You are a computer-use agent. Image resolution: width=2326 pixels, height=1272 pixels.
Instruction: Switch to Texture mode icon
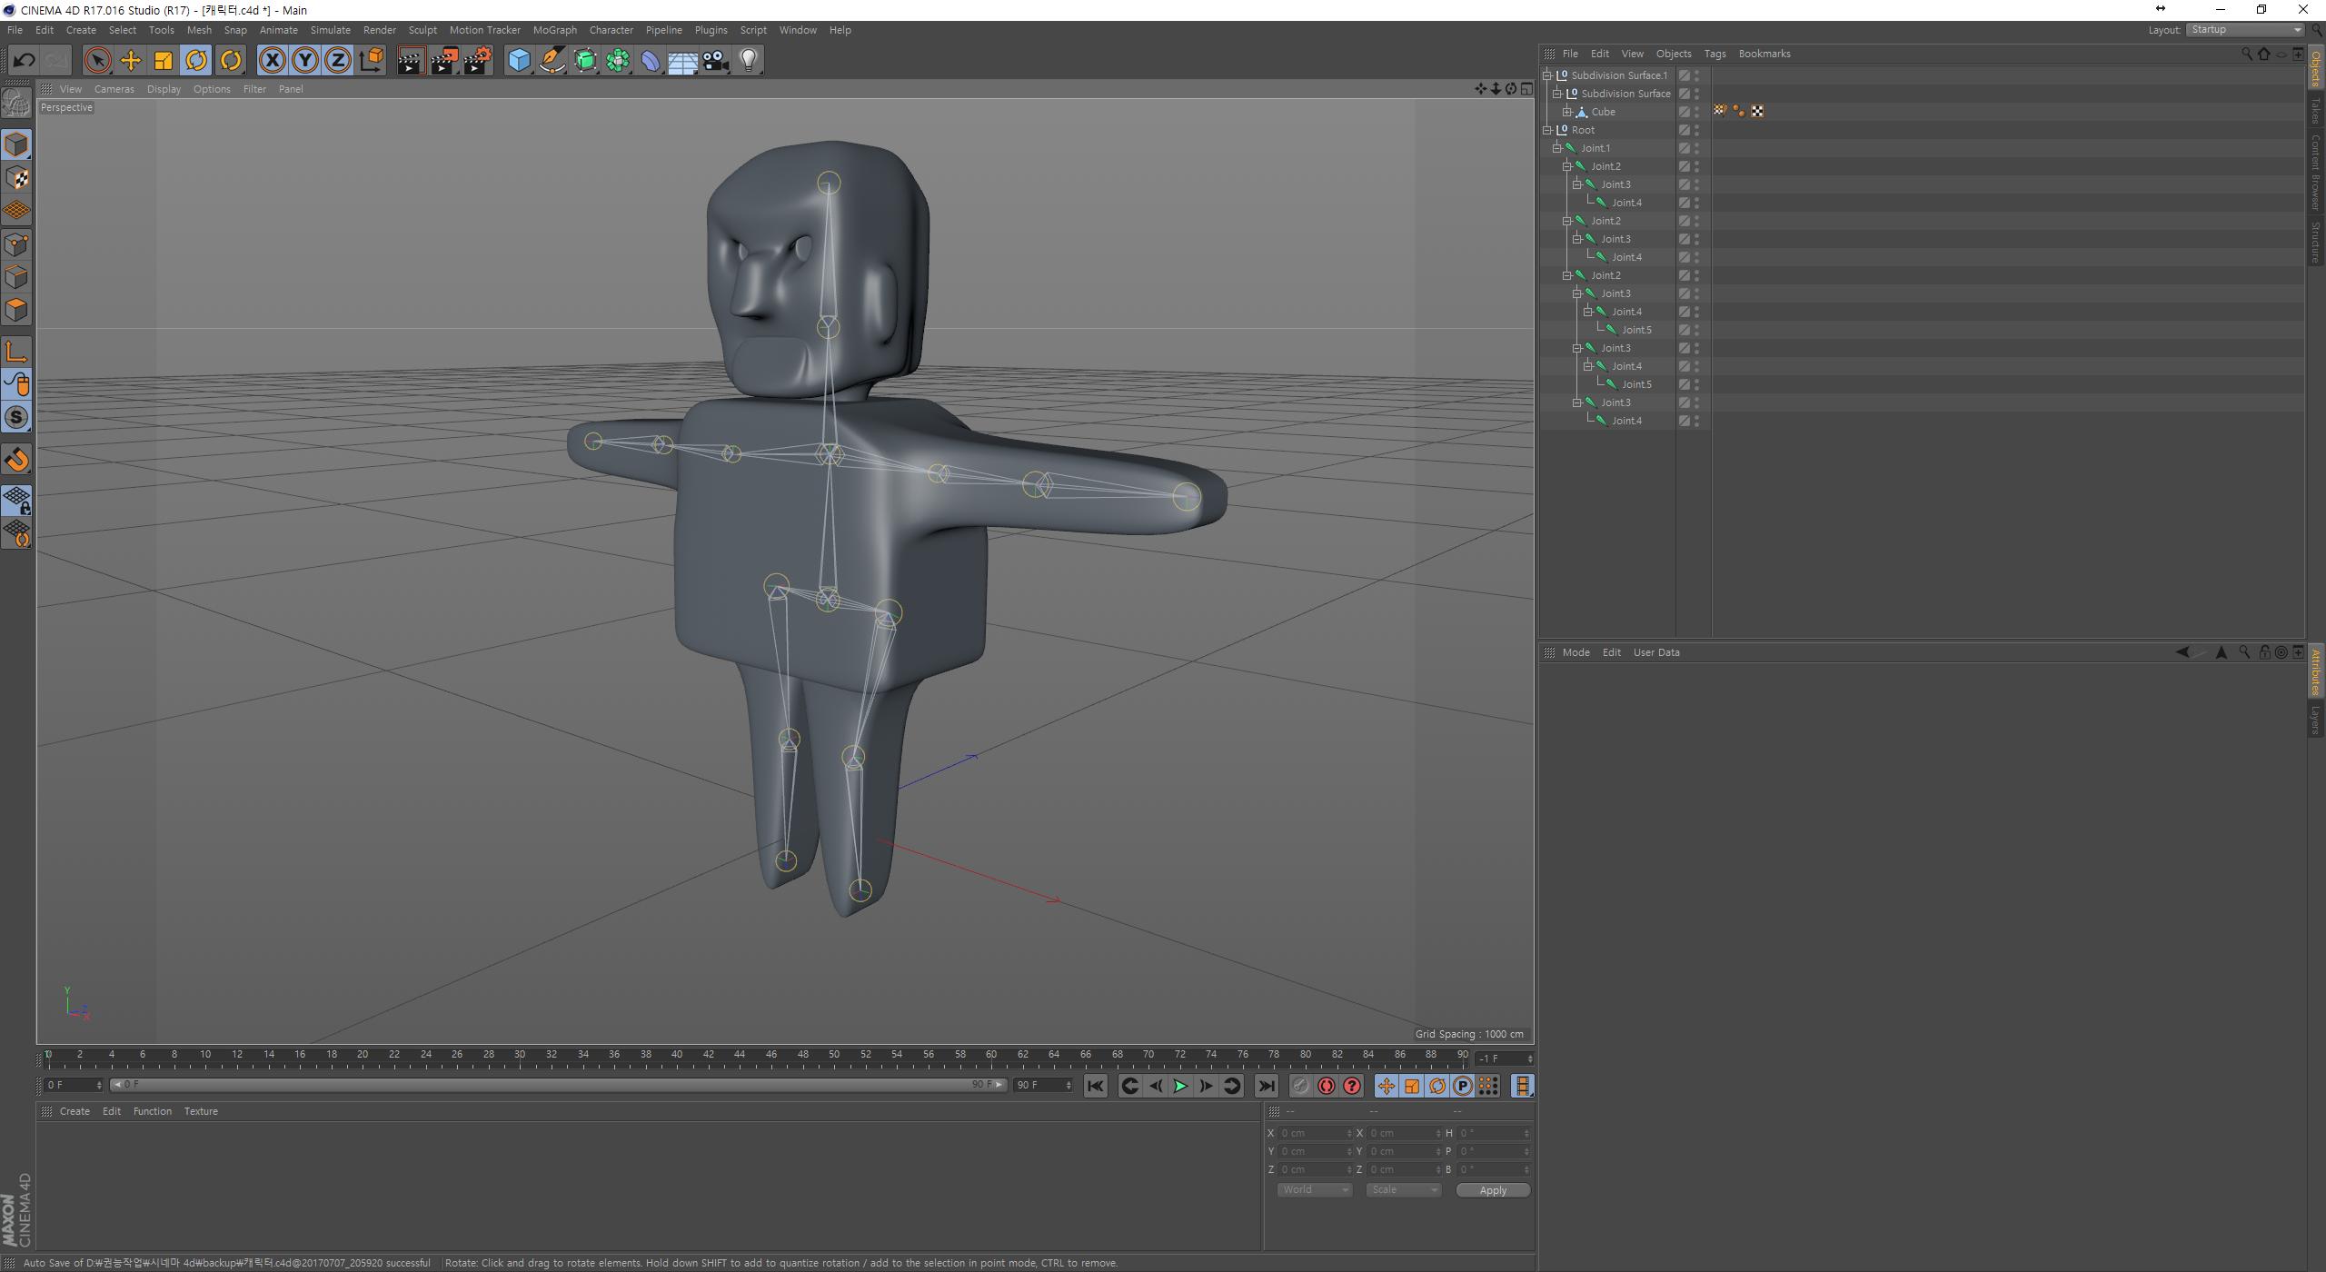pyautogui.click(x=16, y=178)
